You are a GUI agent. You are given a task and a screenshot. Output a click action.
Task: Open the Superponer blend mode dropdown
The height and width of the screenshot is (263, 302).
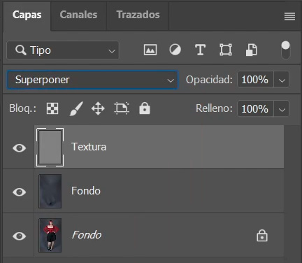coord(92,80)
